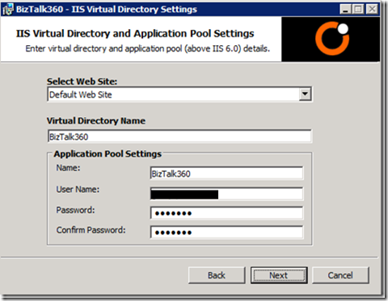Screen dimensions: 388x301
Task: Open the Select Web Site dropdown arrow
Action: pyautogui.click(x=305, y=94)
